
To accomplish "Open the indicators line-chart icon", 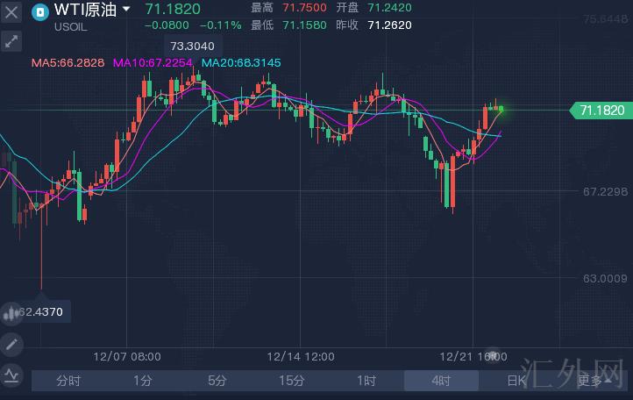I will click(x=11, y=375).
